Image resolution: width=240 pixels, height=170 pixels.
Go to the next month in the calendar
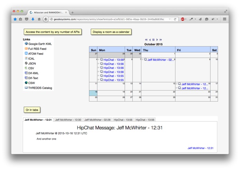[157, 40]
